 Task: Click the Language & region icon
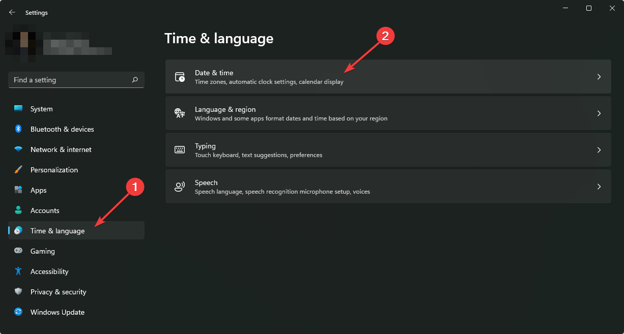coord(180,113)
